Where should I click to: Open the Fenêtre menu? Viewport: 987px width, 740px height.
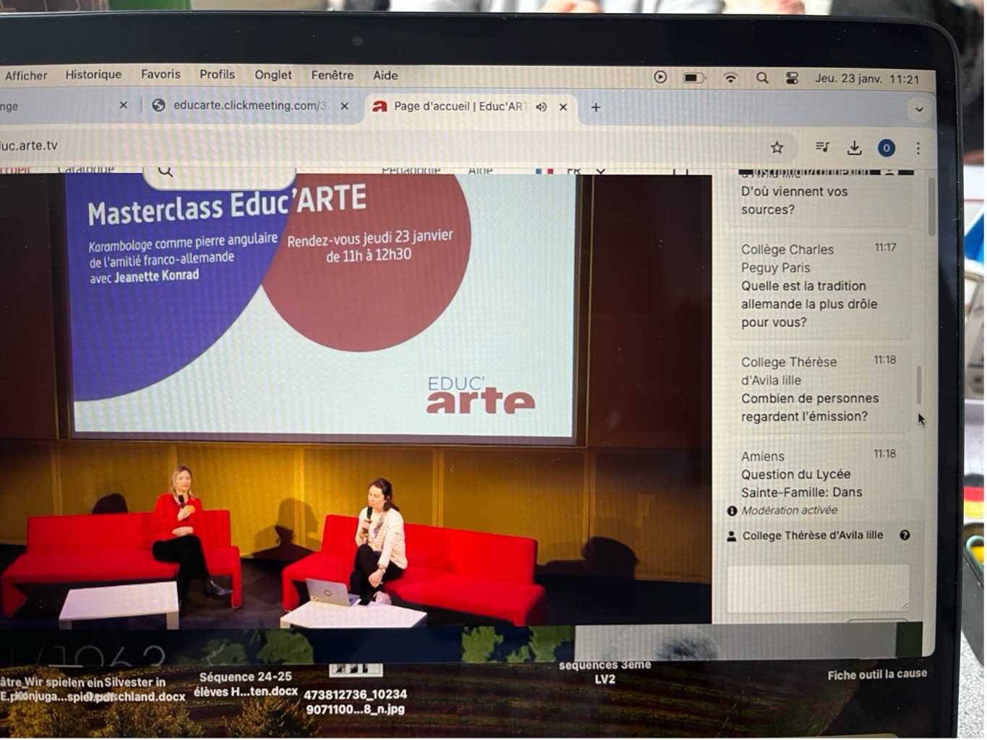[332, 75]
